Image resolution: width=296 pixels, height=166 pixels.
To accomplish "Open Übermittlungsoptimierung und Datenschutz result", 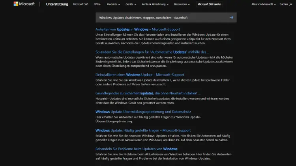I will click(x=143, y=112).
